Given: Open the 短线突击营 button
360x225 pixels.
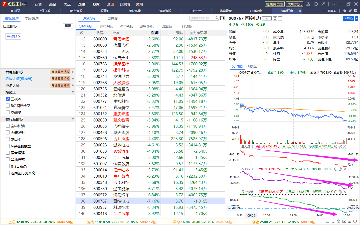Looking at the screenshot, I should (x=274, y=4).
